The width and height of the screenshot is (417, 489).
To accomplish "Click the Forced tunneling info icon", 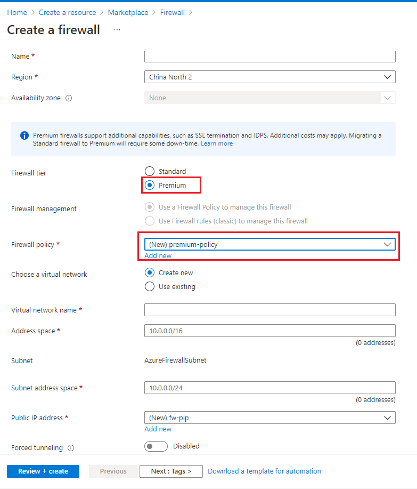I will pos(71,448).
